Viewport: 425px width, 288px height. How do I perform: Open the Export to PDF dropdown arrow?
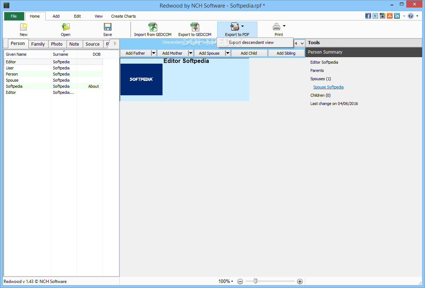[243, 26]
